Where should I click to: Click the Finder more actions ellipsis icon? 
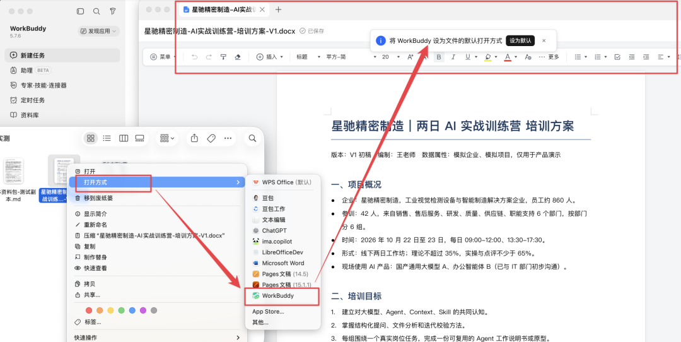click(228, 138)
